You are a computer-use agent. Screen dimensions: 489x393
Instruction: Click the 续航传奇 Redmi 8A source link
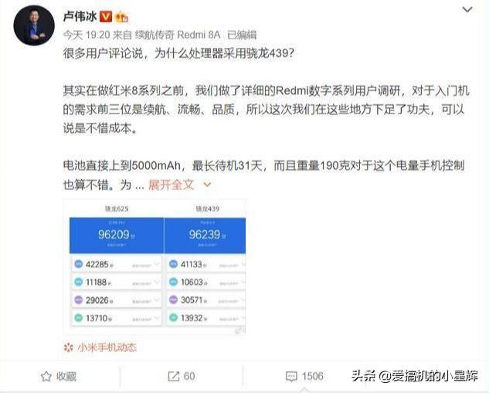(178, 35)
